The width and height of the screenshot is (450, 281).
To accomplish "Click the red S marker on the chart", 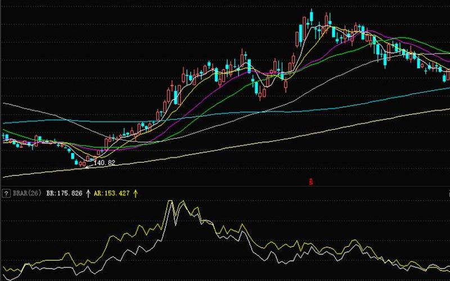I will [310, 181].
